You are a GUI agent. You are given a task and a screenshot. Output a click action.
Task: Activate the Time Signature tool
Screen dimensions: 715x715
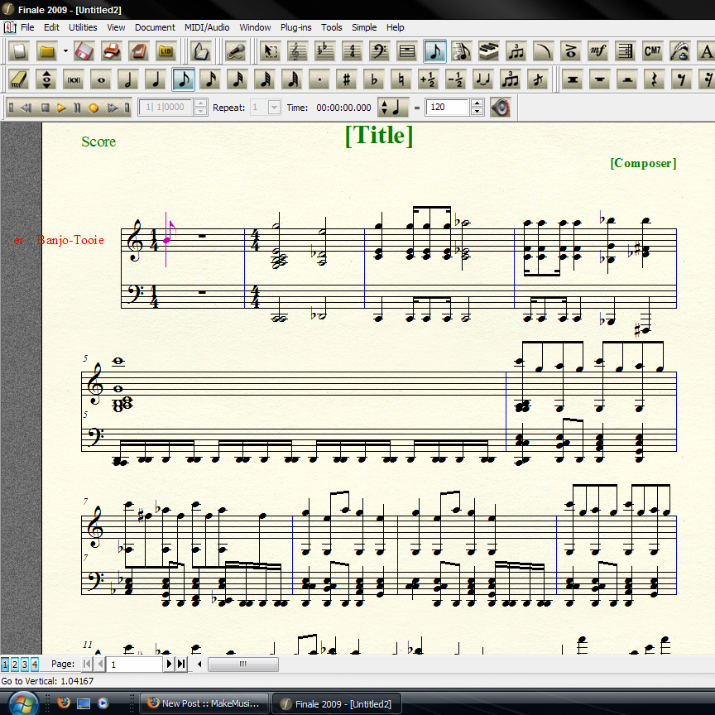[351, 51]
